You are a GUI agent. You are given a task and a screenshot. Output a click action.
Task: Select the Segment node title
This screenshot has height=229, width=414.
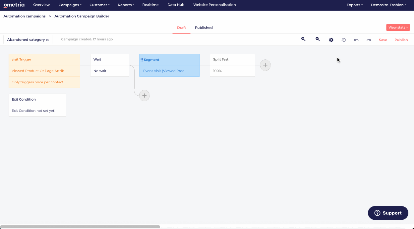(151, 60)
